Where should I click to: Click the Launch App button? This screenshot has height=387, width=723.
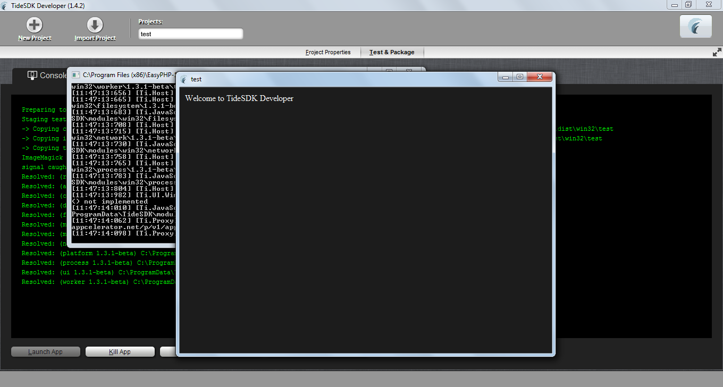point(46,352)
